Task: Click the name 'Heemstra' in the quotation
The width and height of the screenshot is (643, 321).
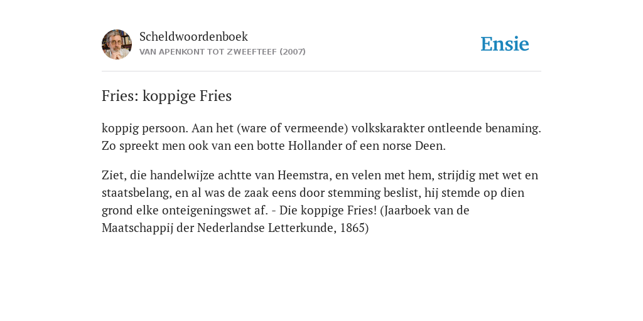Action: (305, 176)
